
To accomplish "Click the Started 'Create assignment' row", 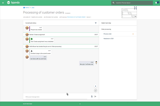I will tap(61, 35).
